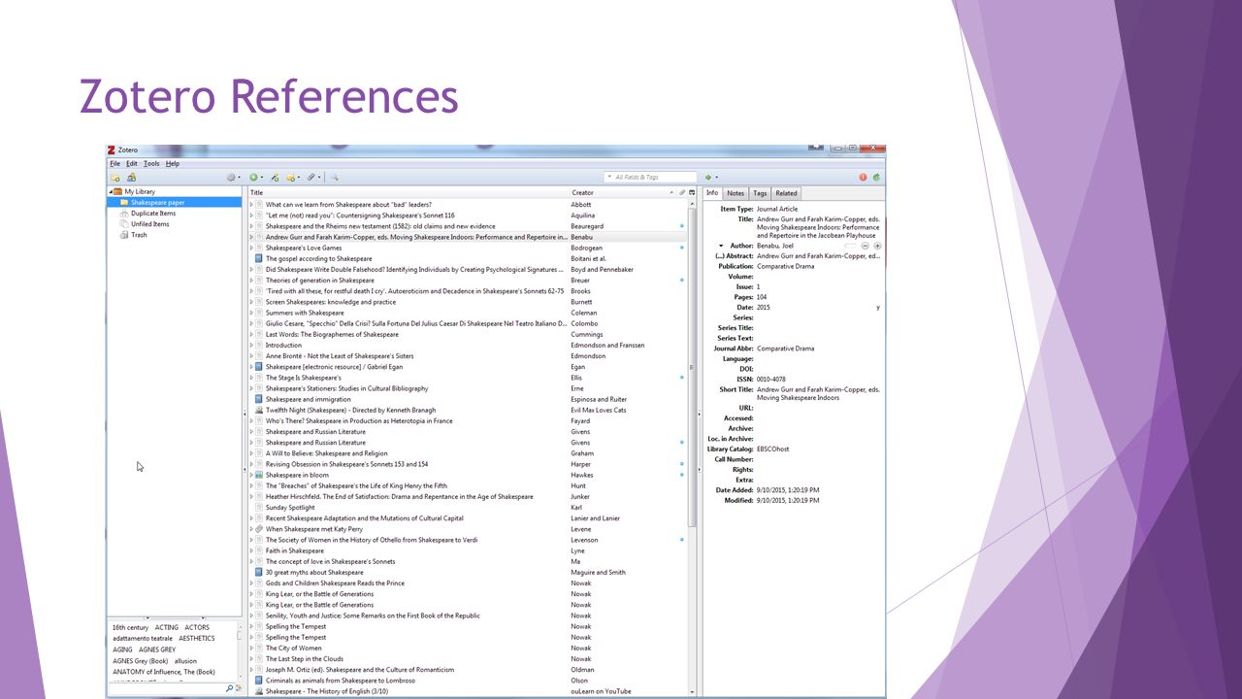The height and width of the screenshot is (699, 1242).
Task: Select the Info tab
Action: [712, 193]
